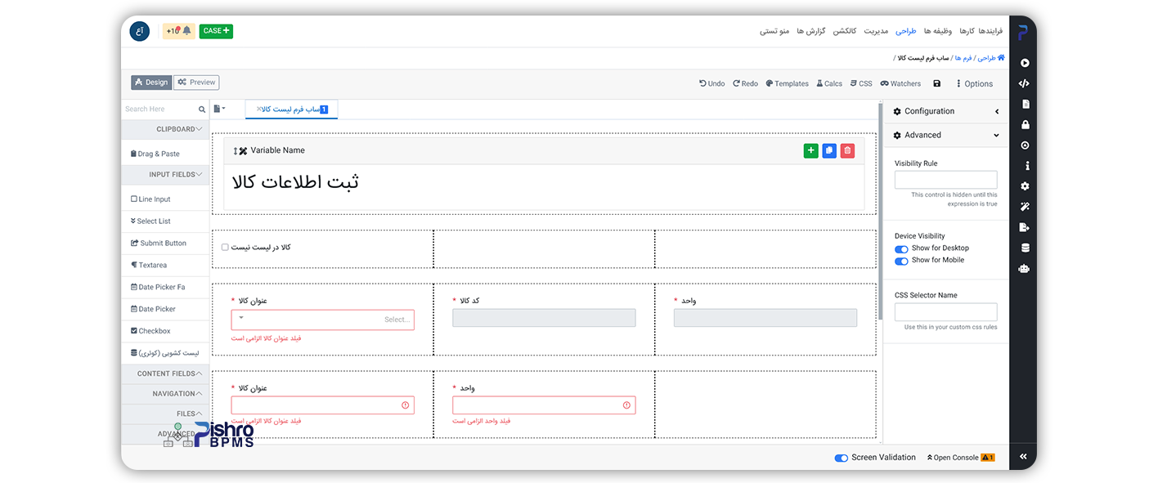Click the lock icon in dark sidebar
This screenshot has height=483, width=1158.
click(x=1025, y=125)
